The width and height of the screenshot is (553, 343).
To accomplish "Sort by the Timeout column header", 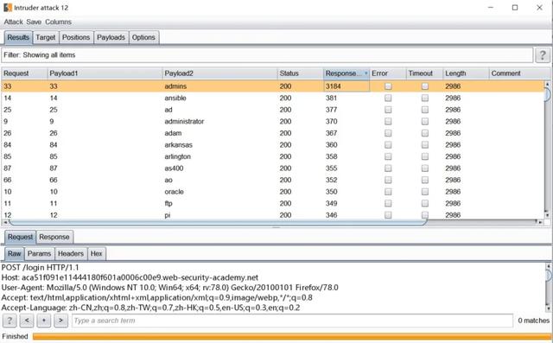I will [x=424, y=73].
